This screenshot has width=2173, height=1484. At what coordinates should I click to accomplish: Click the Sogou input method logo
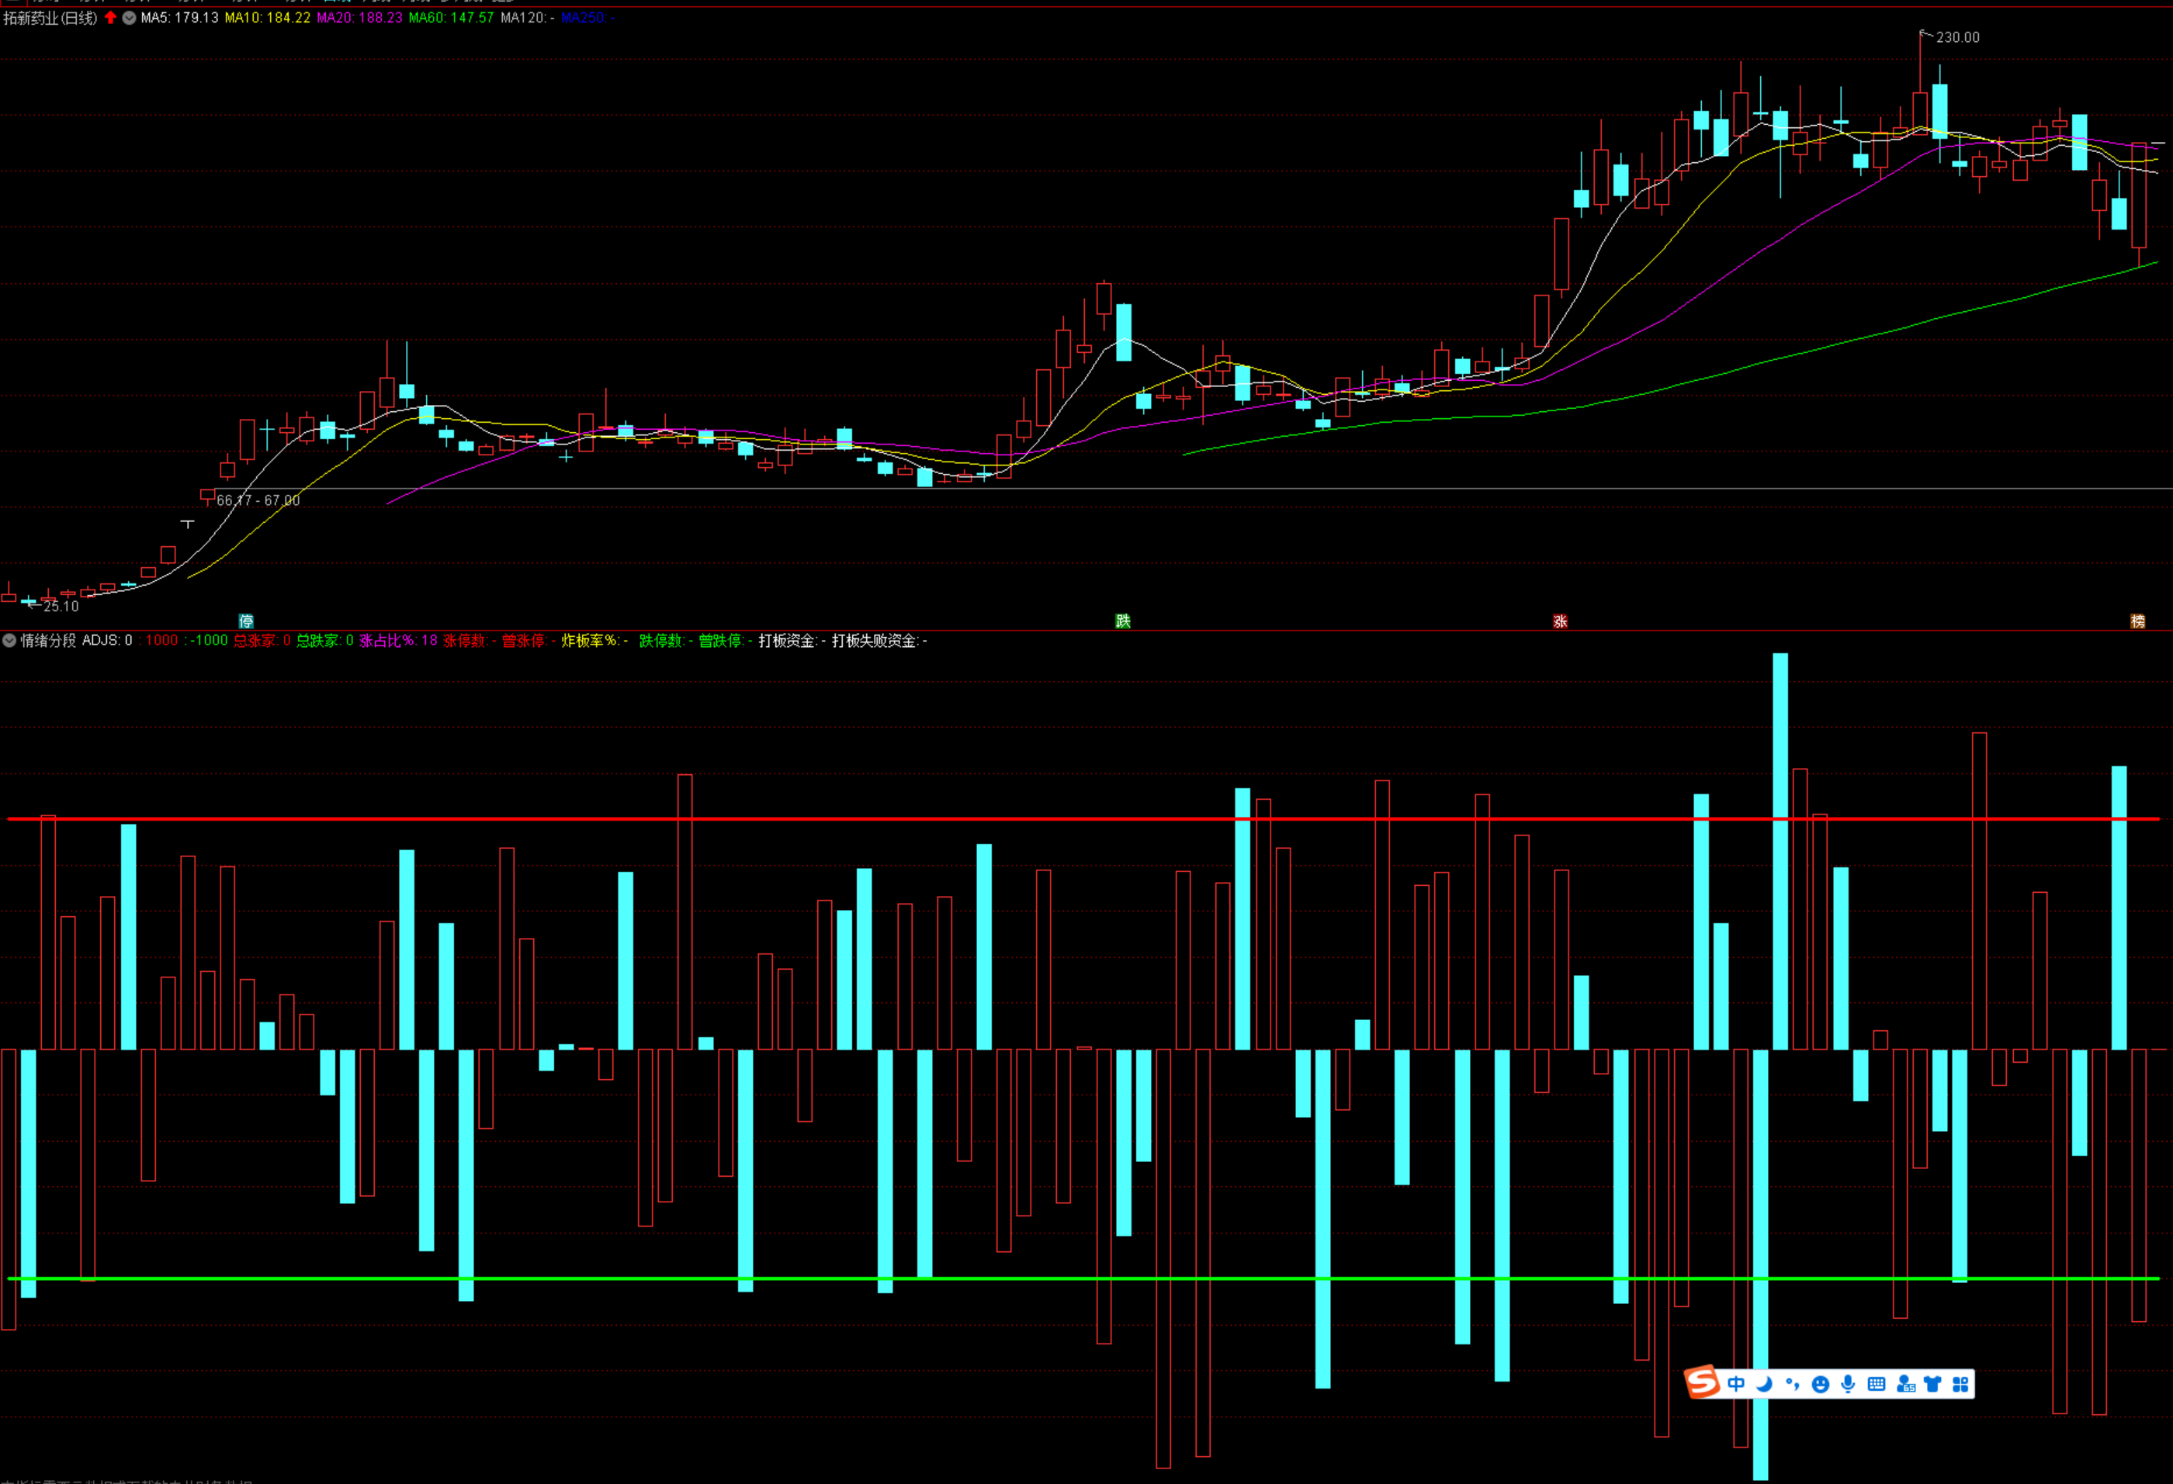click(1703, 1381)
